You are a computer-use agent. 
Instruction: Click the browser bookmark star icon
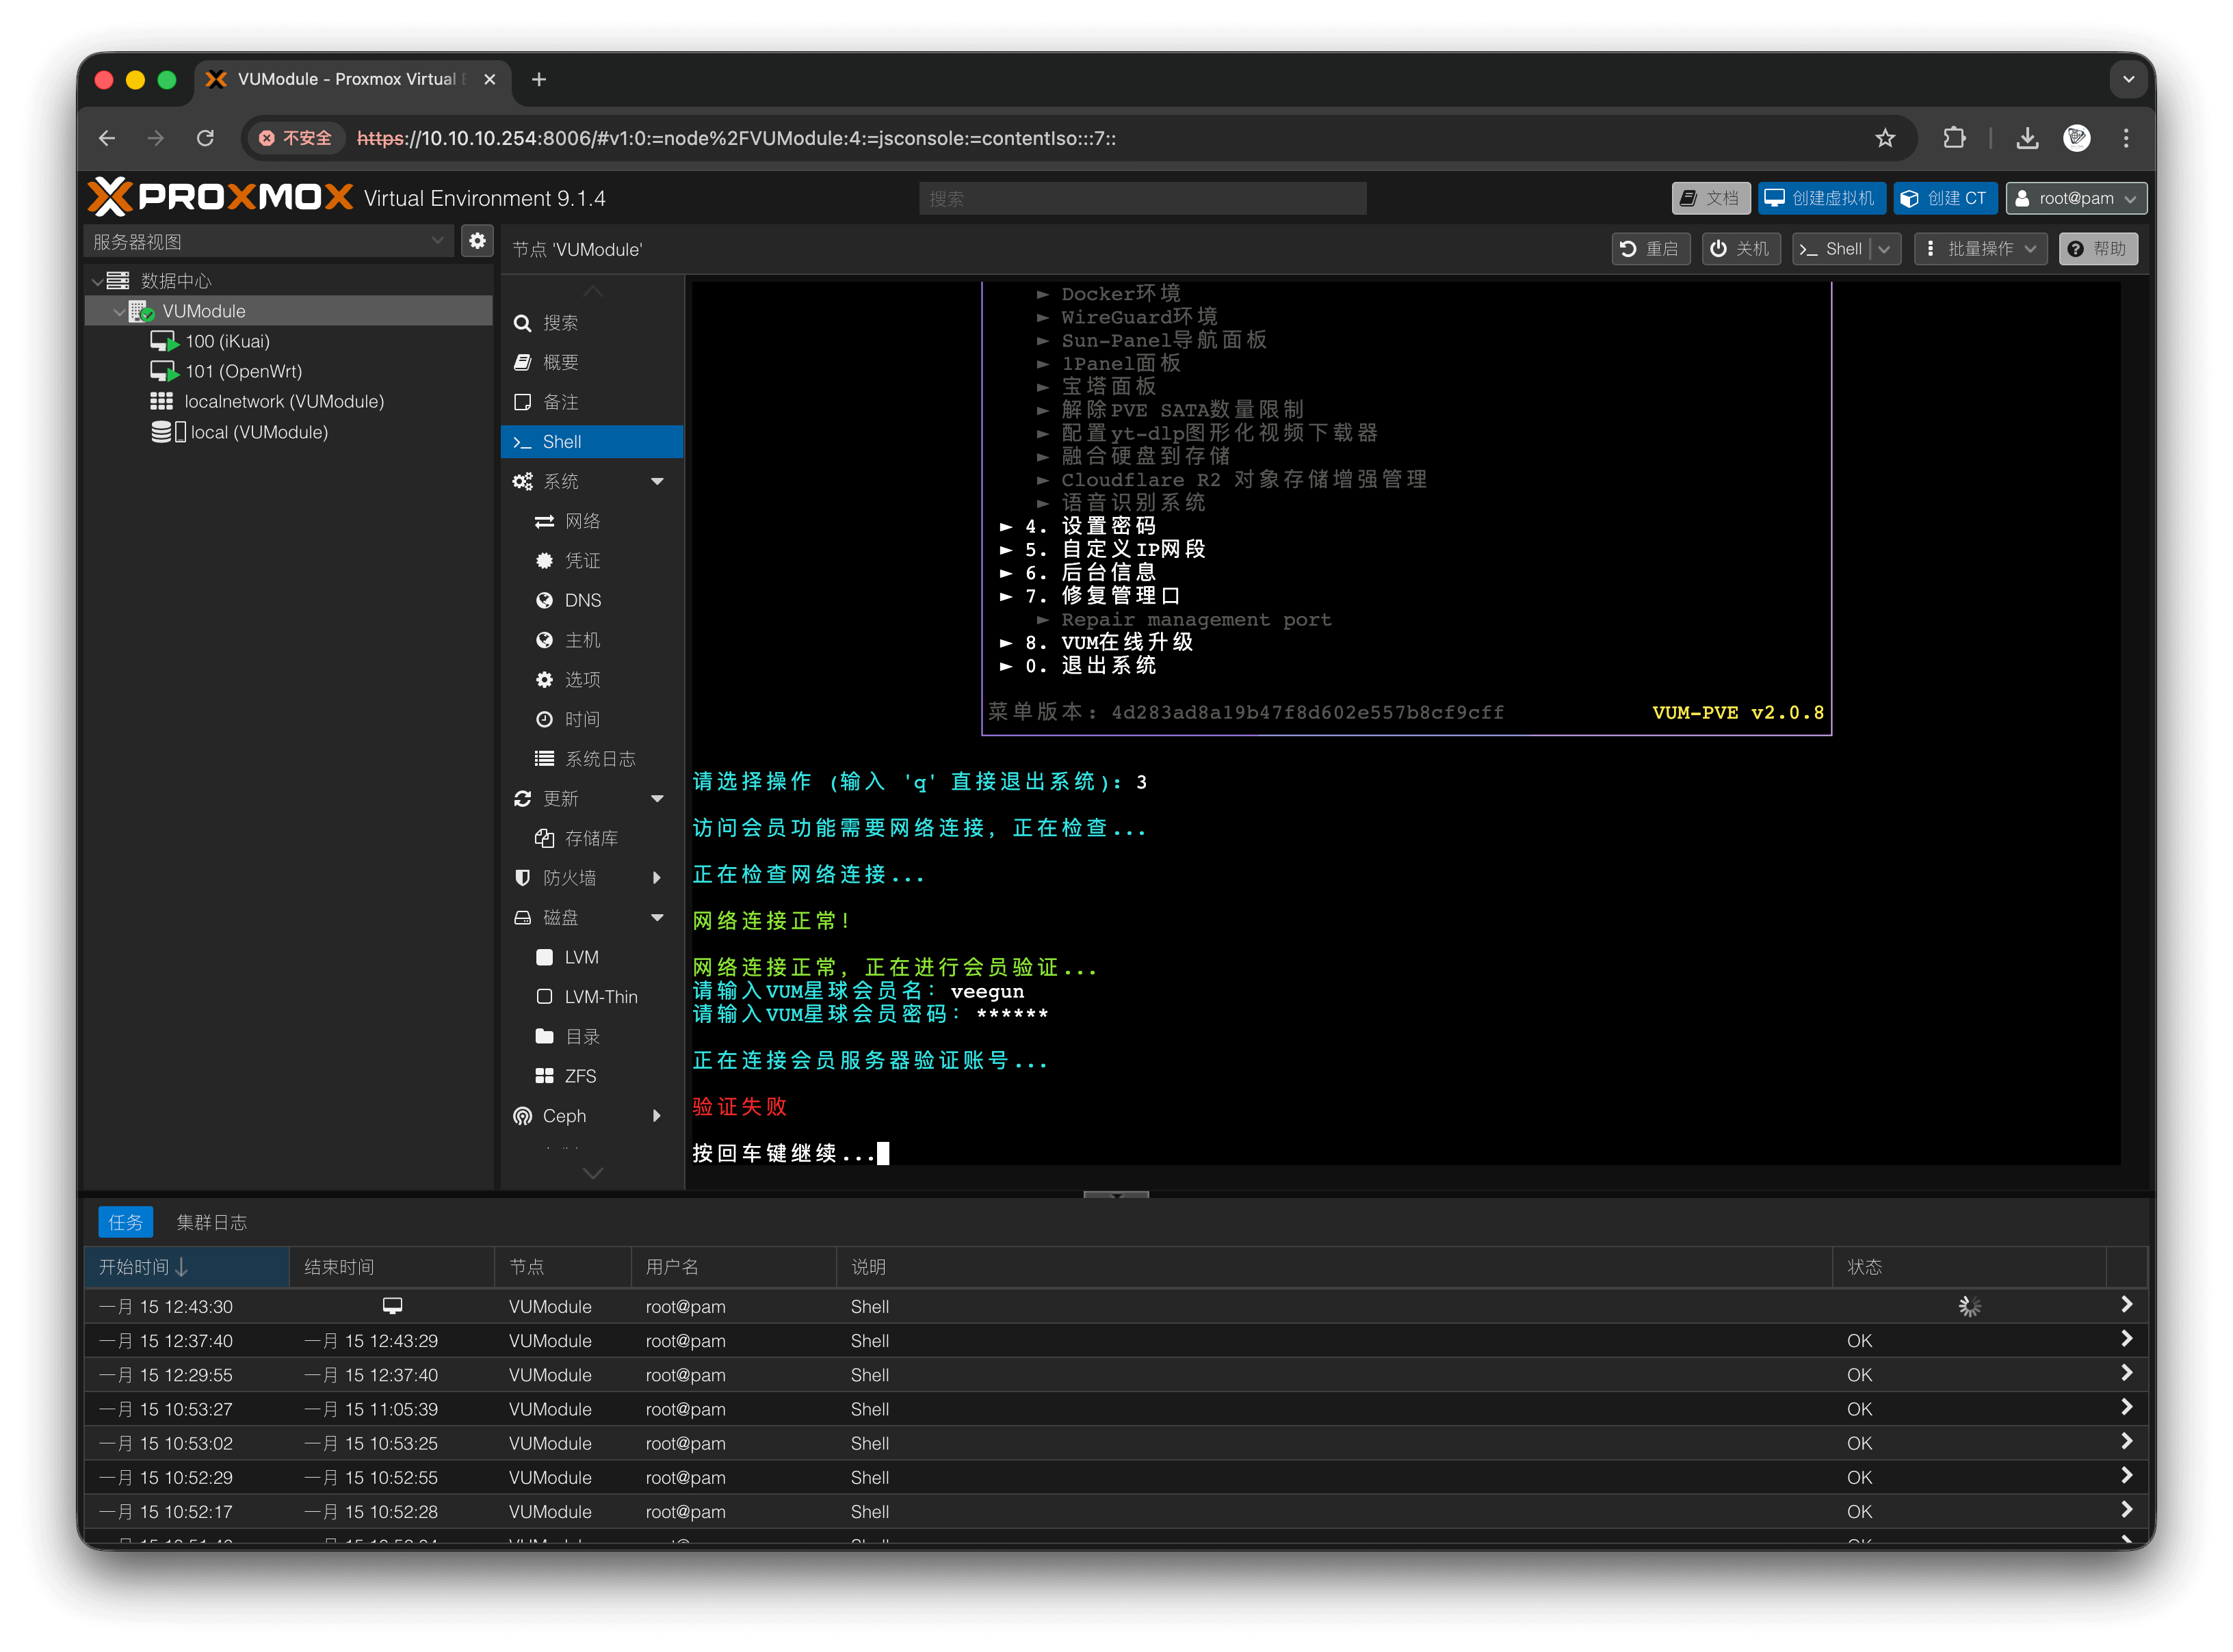click(1885, 138)
